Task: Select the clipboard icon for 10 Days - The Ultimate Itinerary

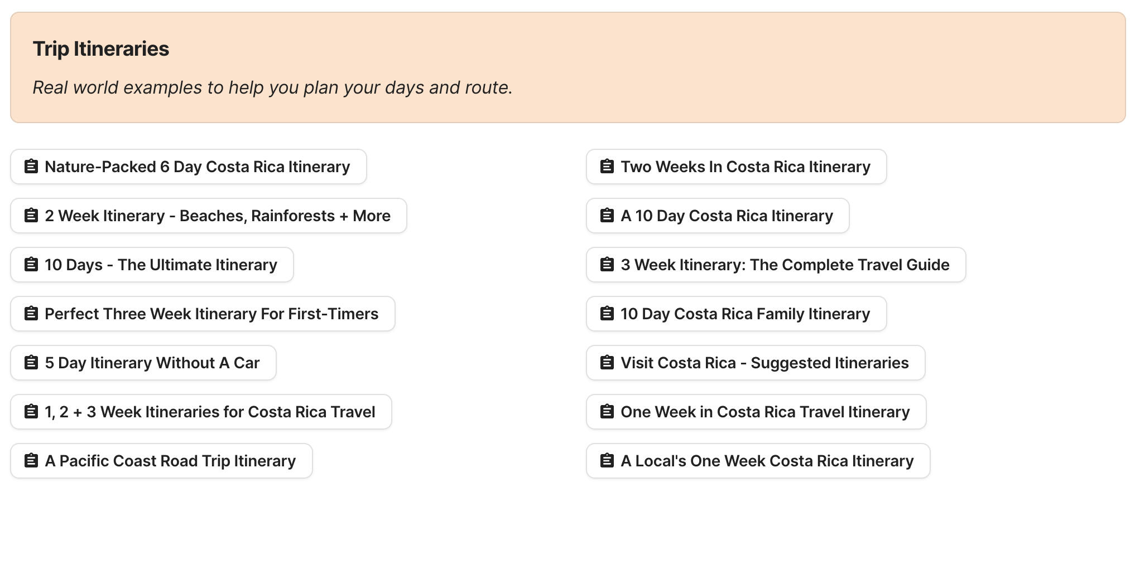Action: point(31,265)
